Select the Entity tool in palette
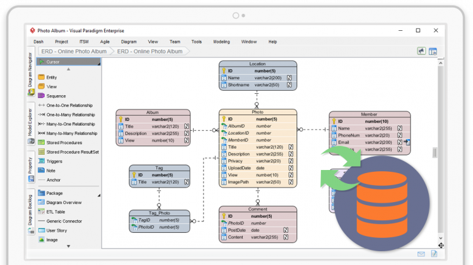This screenshot has width=473, height=265. point(51,77)
